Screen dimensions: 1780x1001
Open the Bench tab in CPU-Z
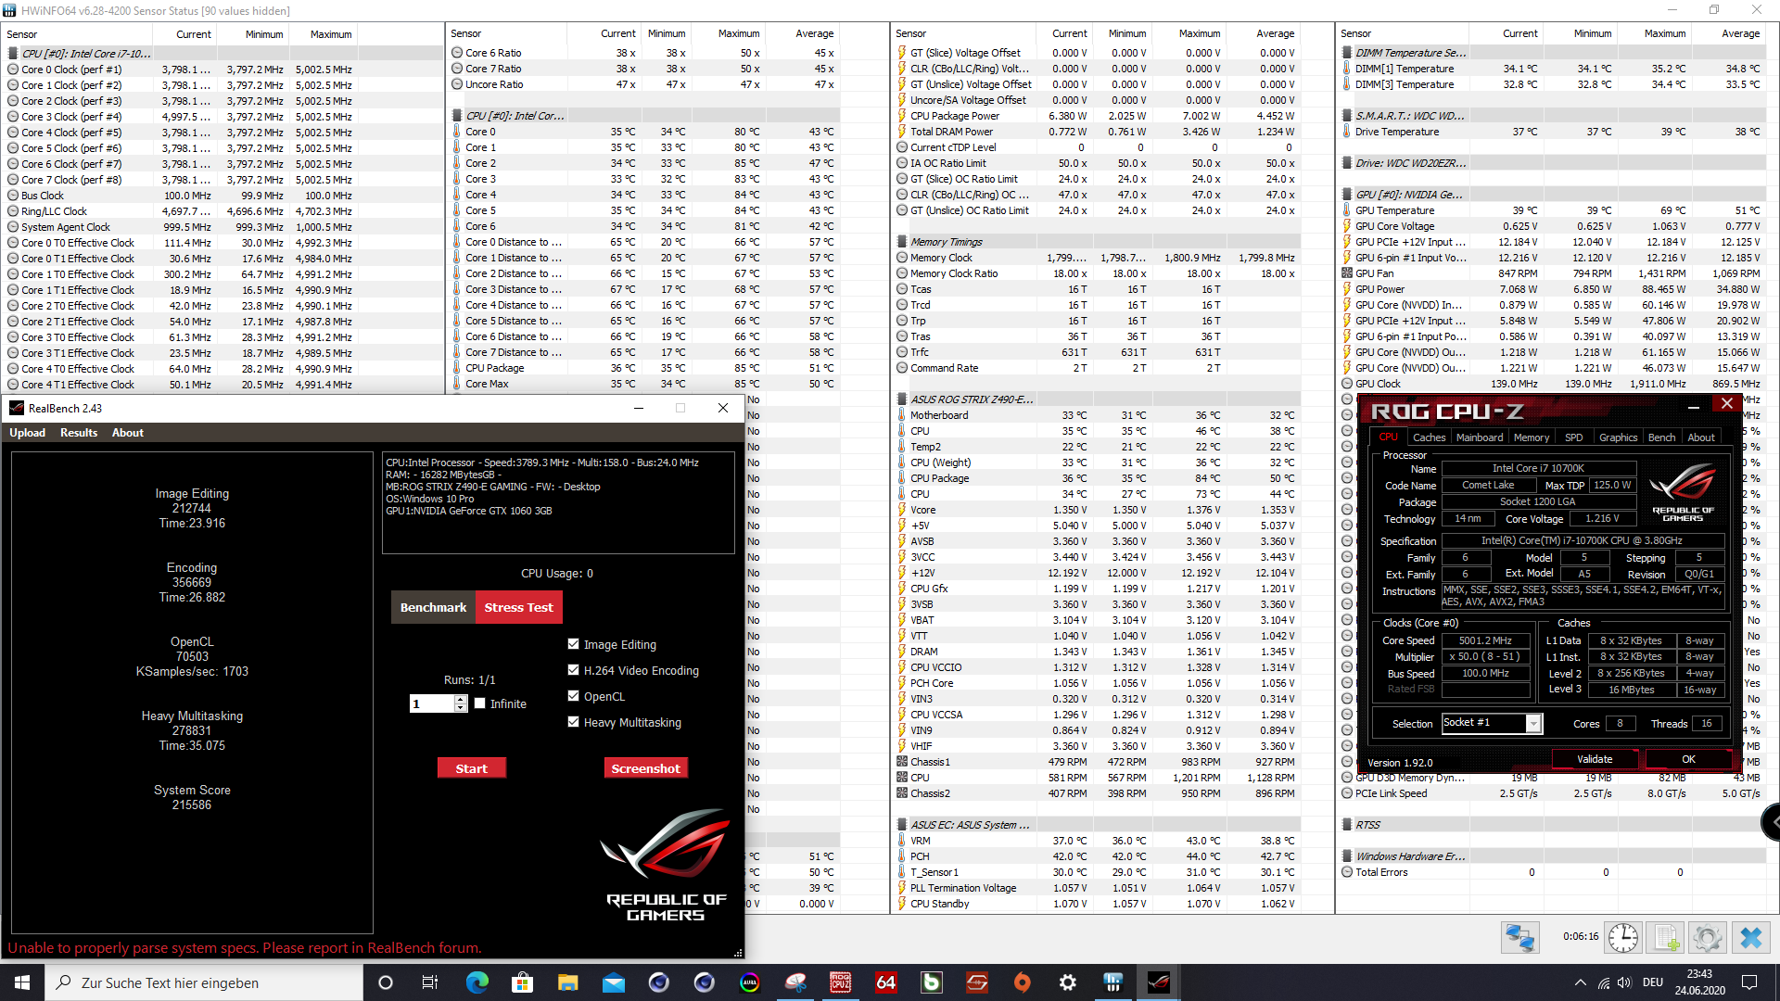[1661, 437]
